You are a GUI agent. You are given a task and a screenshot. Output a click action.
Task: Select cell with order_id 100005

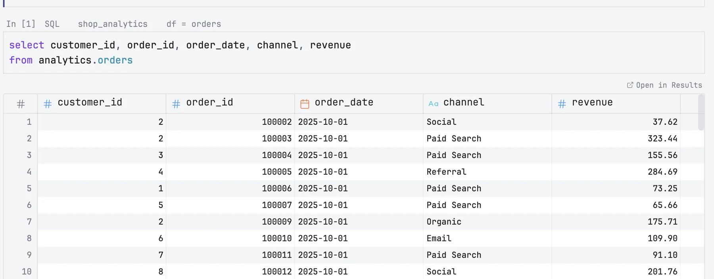(230, 172)
